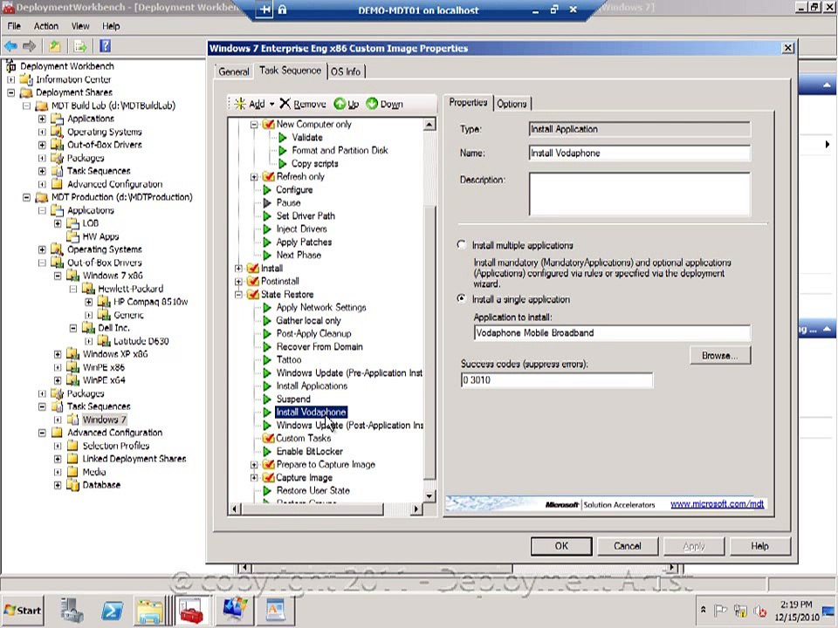Expand Information Center node
Screen dimensions: 838x628
click(10, 79)
